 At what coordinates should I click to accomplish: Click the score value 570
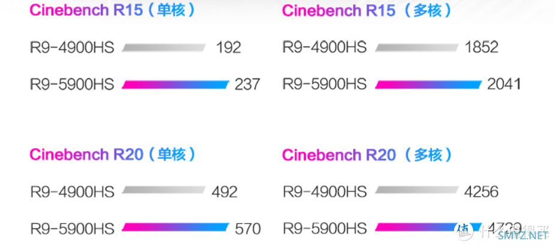[x=248, y=228]
